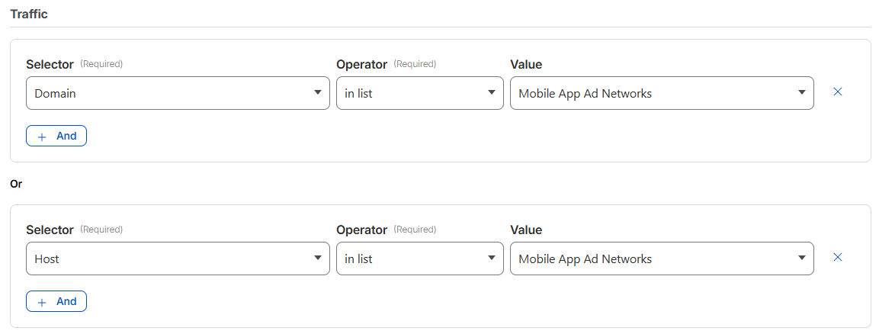Click plus icon in second And button
Screen dimensions: 879x334
42,302
